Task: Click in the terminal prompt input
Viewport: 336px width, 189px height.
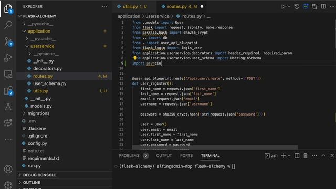Action: click(x=233, y=166)
